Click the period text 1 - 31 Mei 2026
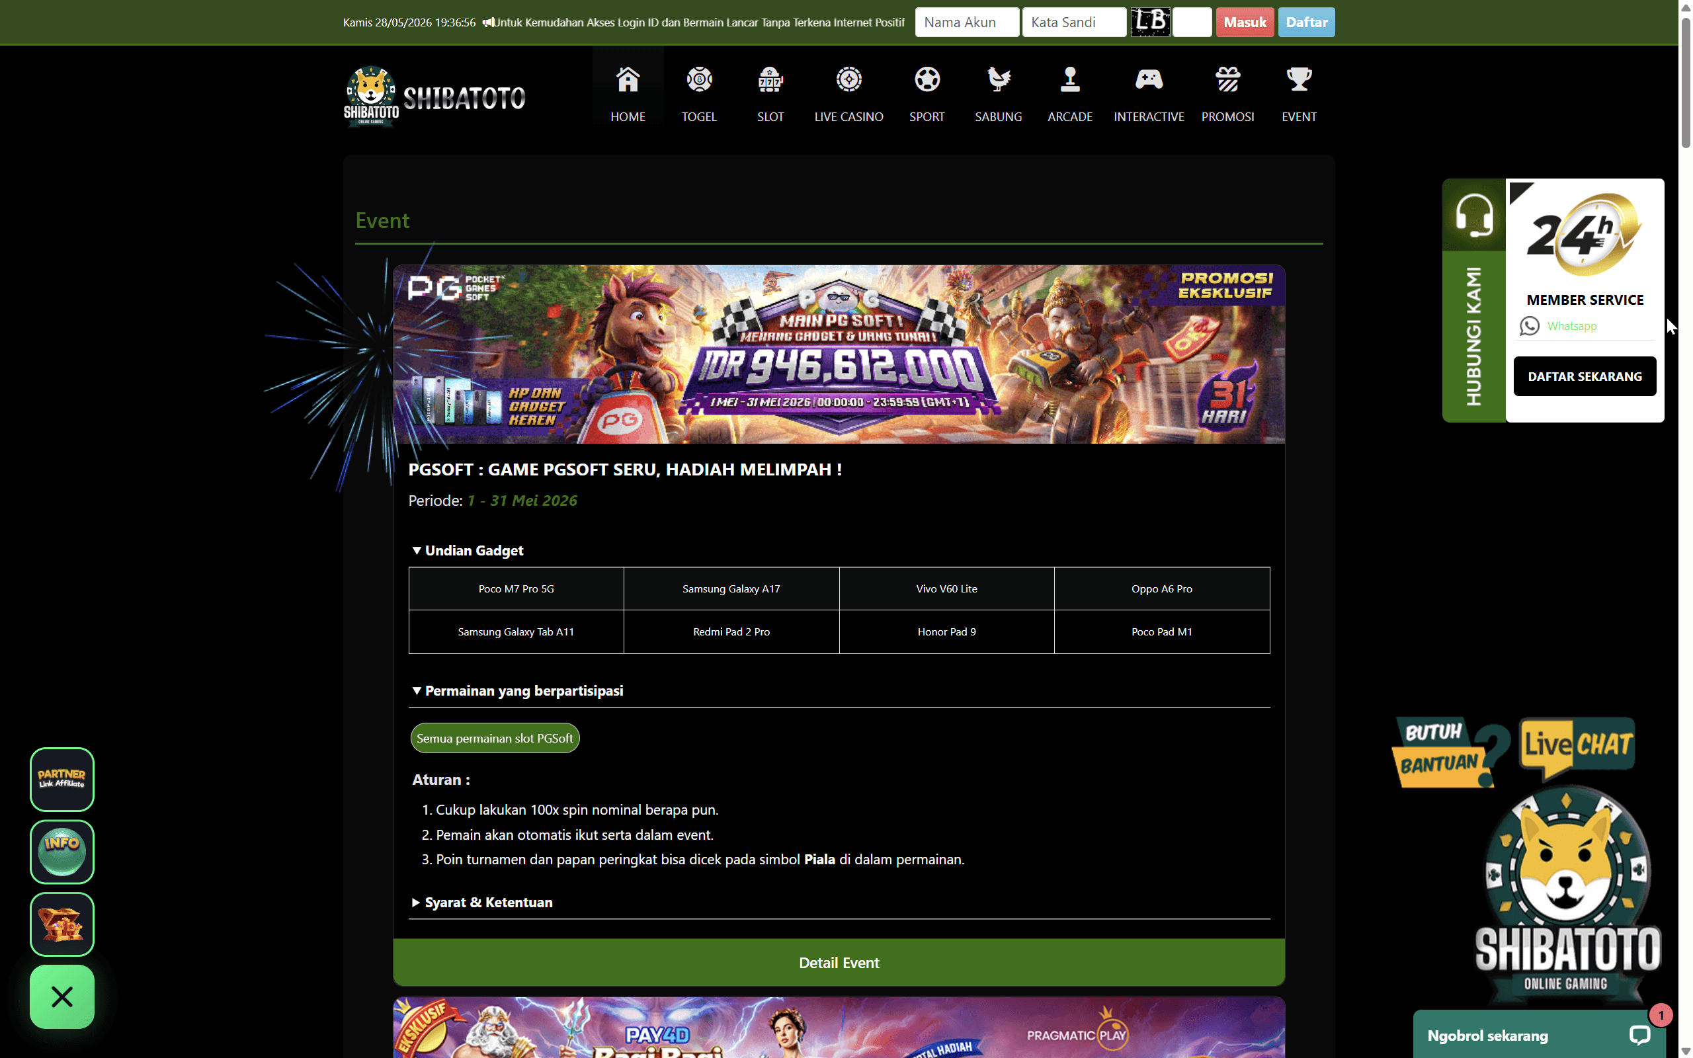 point(522,501)
